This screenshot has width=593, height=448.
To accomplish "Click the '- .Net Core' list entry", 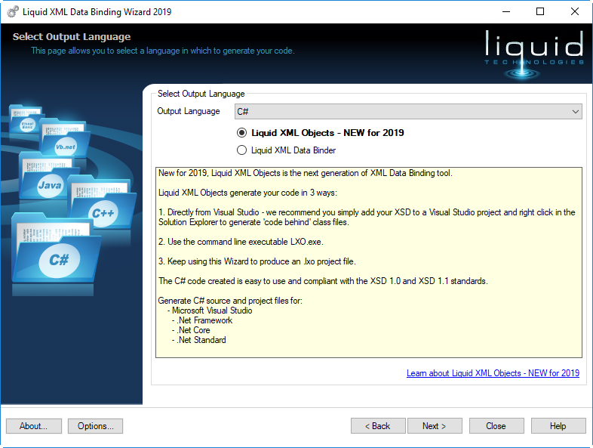I will click(191, 330).
